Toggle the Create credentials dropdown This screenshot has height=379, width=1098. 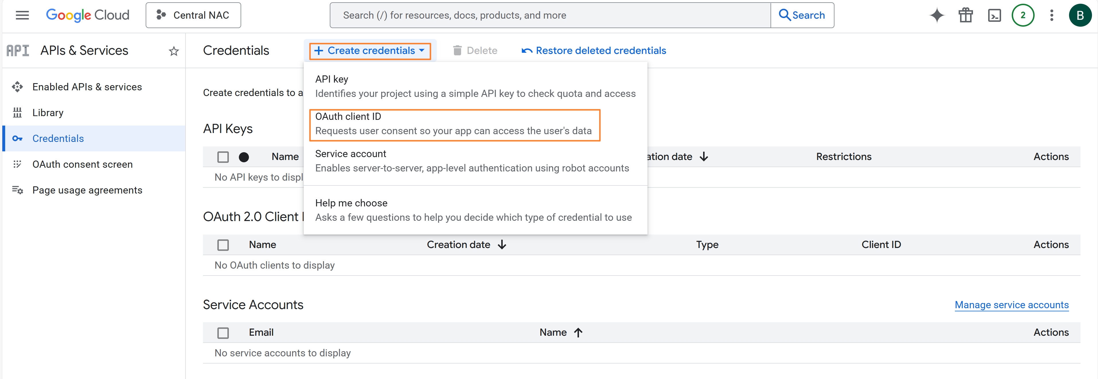tap(370, 51)
